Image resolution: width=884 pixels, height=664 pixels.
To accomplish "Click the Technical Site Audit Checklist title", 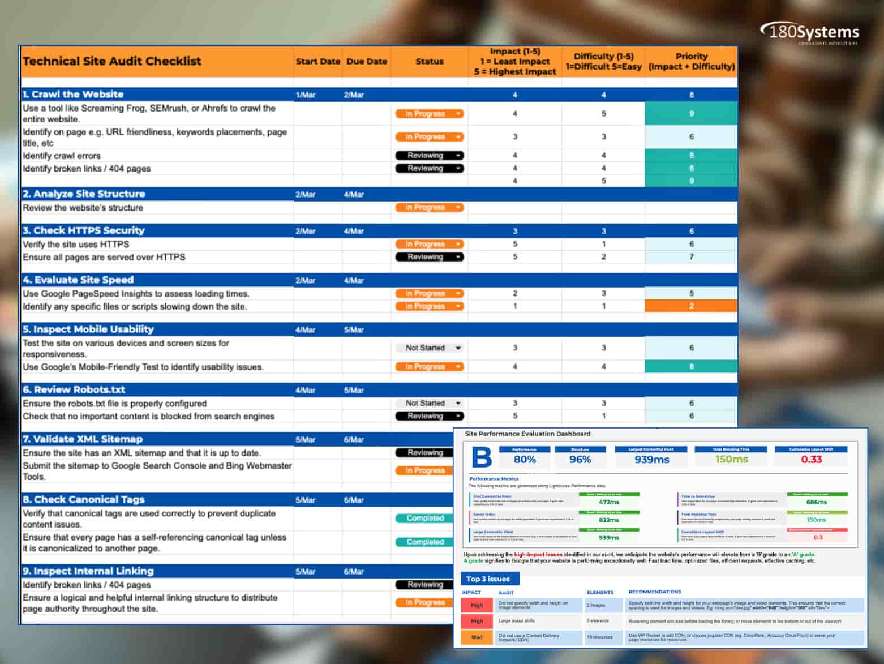I will (112, 61).
